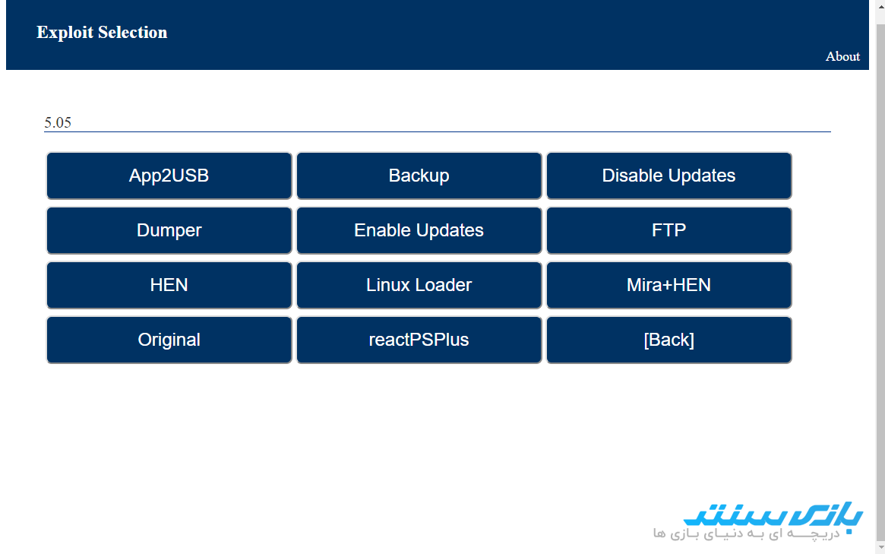
Task: Open the About link in header
Action: pyautogui.click(x=842, y=56)
